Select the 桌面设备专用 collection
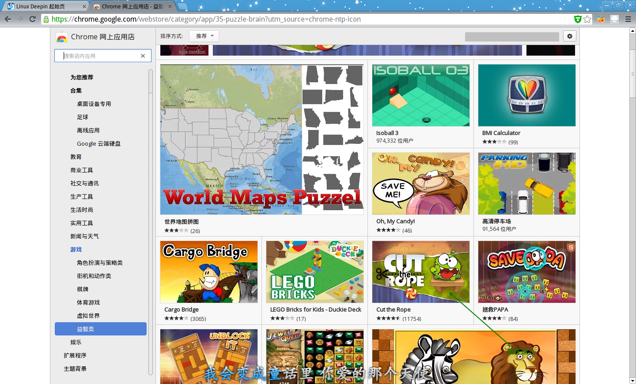This screenshot has height=384, width=636. (94, 104)
